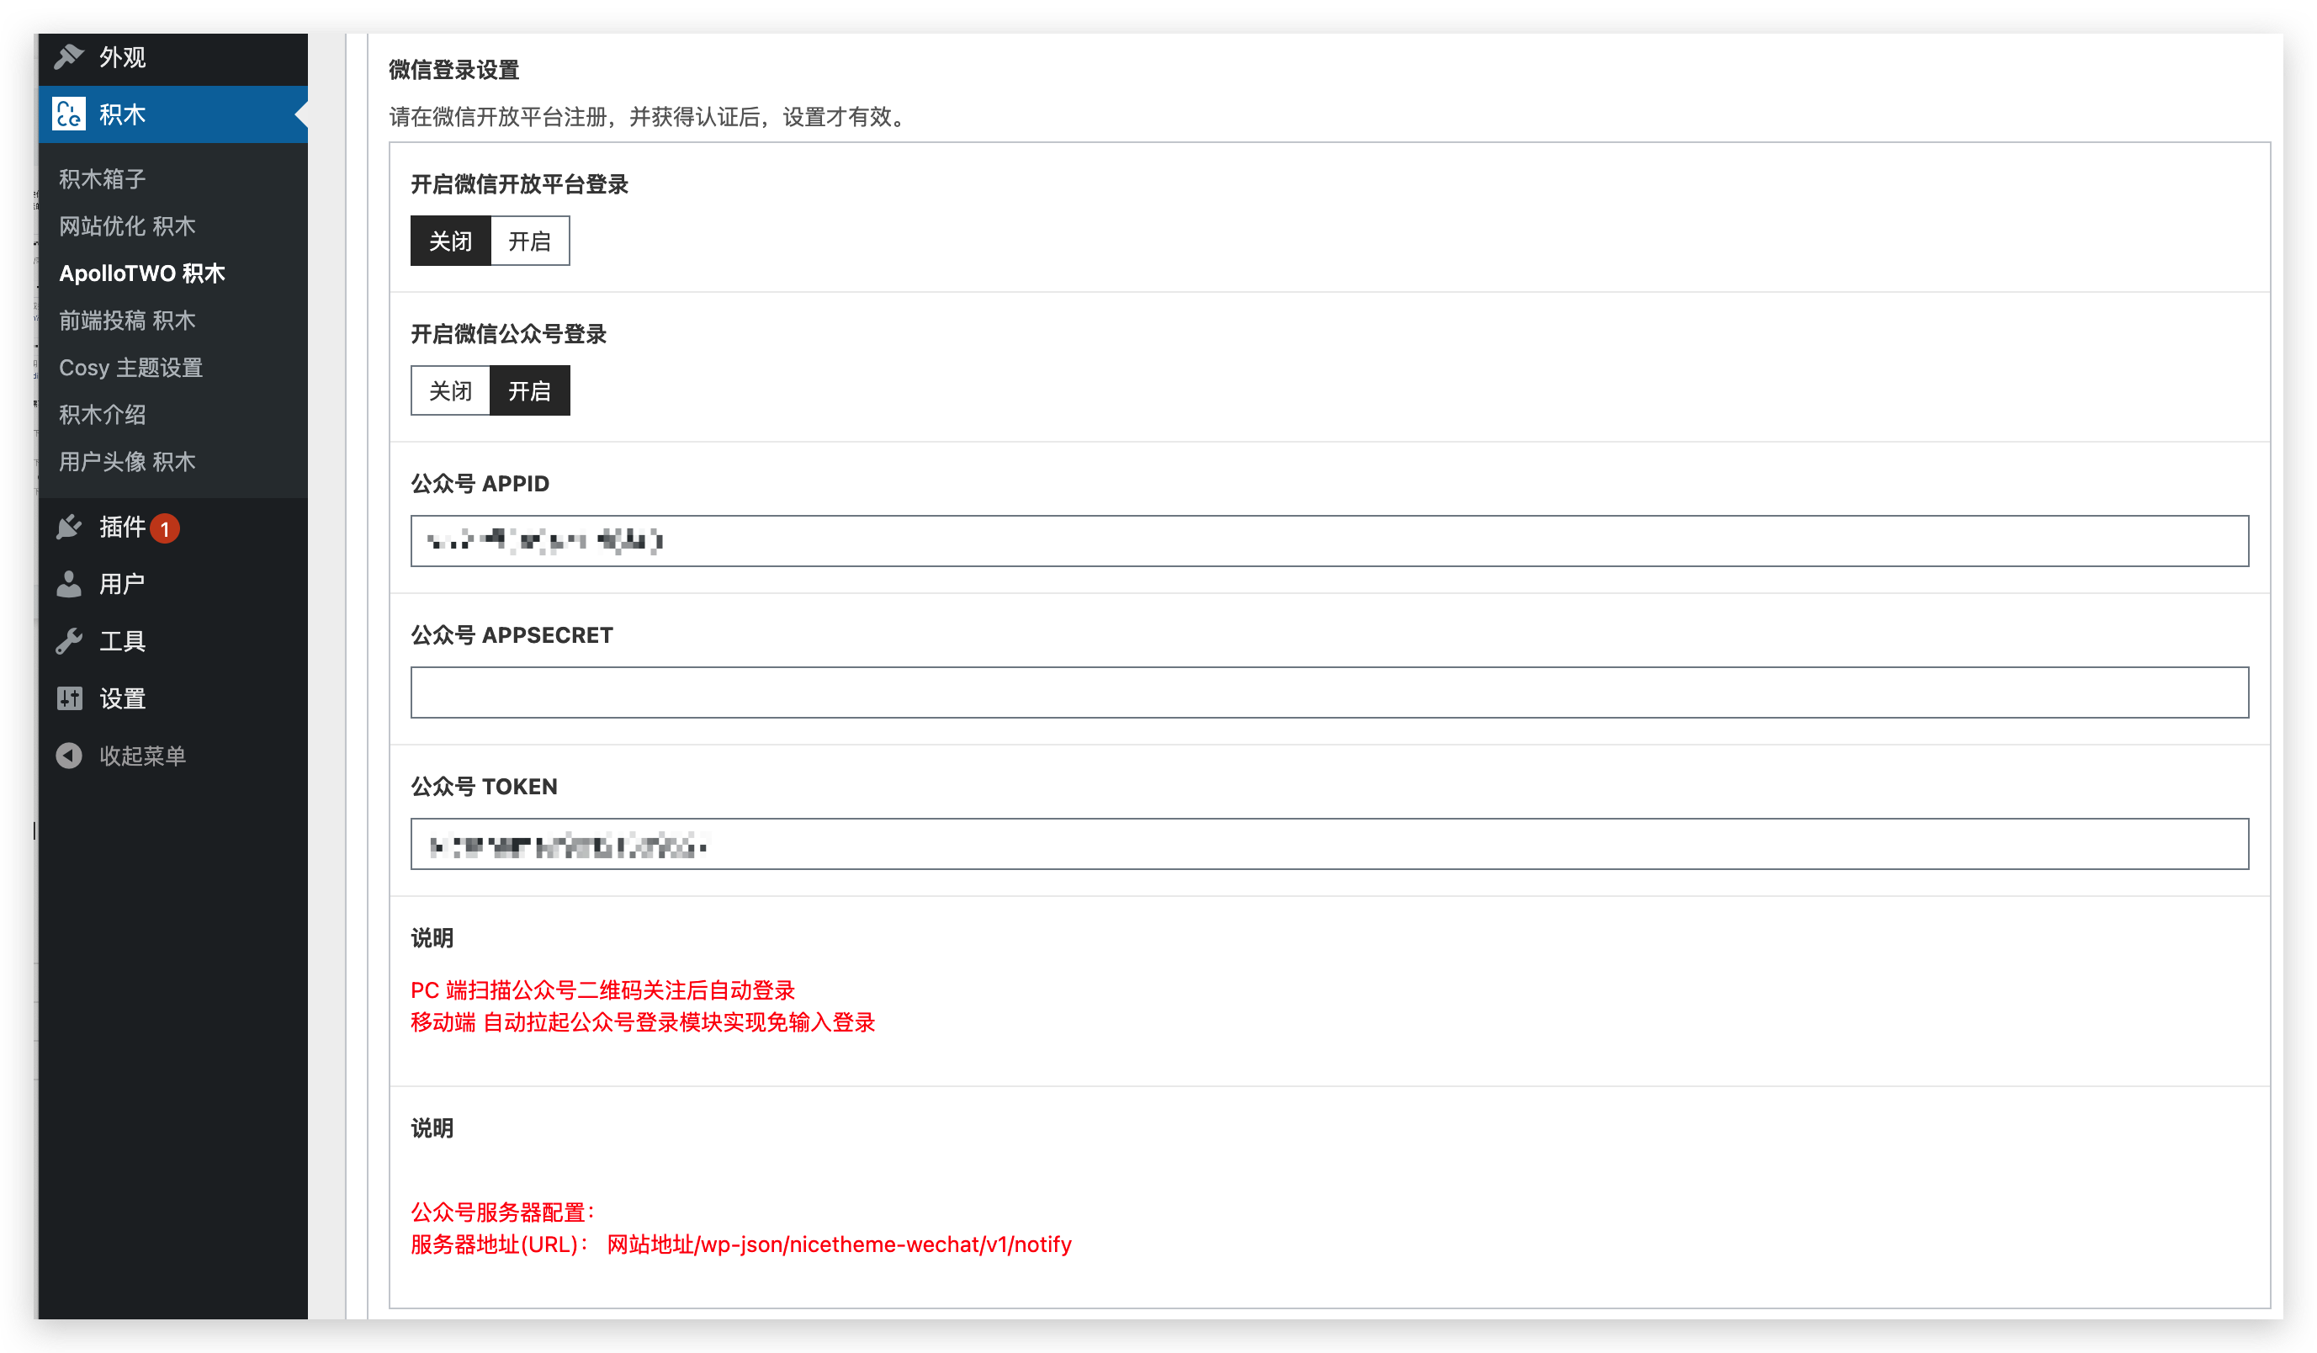This screenshot has width=2317, height=1353.
Task: Click red text PC 端扫描公众号二维码关注后自动登录
Action: tap(603, 990)
